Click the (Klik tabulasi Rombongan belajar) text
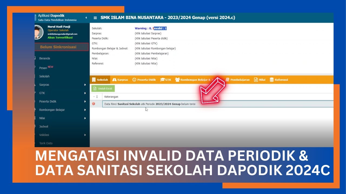Screen dimensions: 346x194 155,48
